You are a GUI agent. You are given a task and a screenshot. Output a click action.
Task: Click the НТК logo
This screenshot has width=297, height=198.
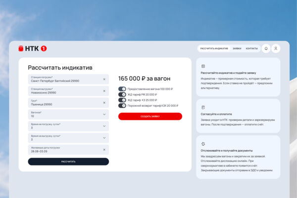tap(33, 49)
